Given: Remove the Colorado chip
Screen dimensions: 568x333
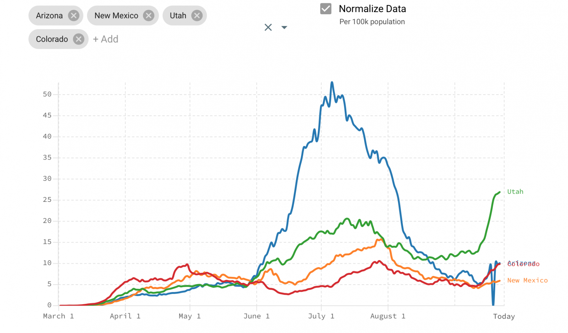Looking at the screenshot, I should click(x=78, y=39).
